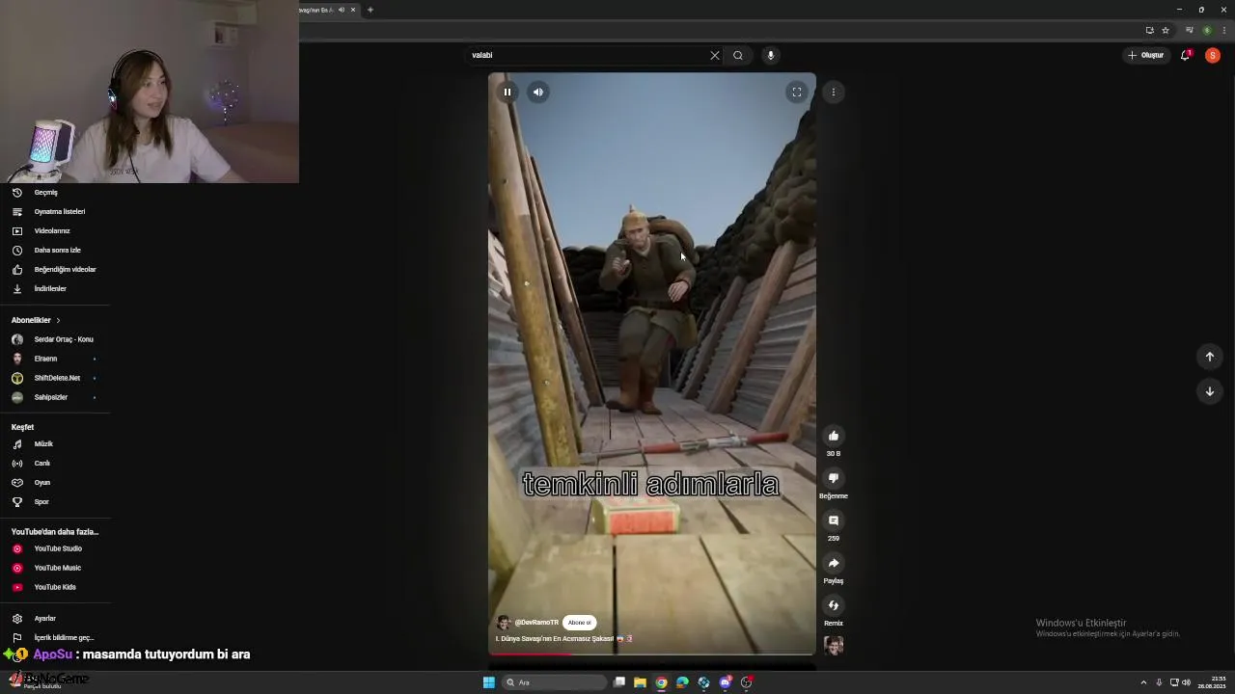Open the account avatar menu
This screenshot has height=694, width=1235.
pos(1213,55)
